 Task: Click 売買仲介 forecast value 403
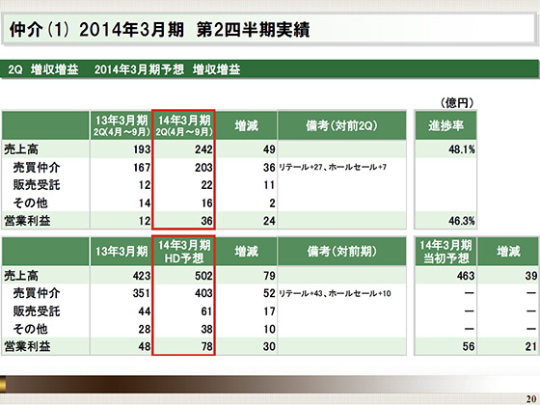[x=203, y=293]
